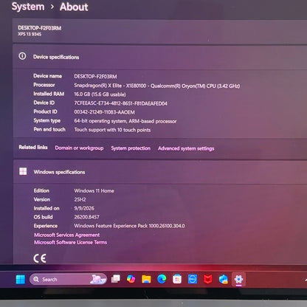
Task: Collapse the Device specifications section
Action: pos(160,57)
